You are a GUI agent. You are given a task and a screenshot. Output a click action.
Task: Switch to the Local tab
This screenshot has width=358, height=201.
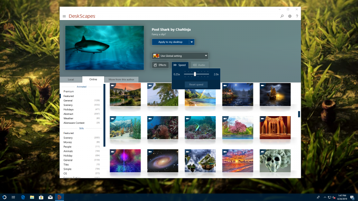[71, 79]
